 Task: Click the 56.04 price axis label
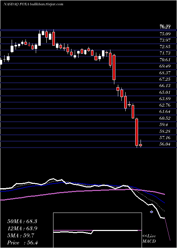coord(165,144)
